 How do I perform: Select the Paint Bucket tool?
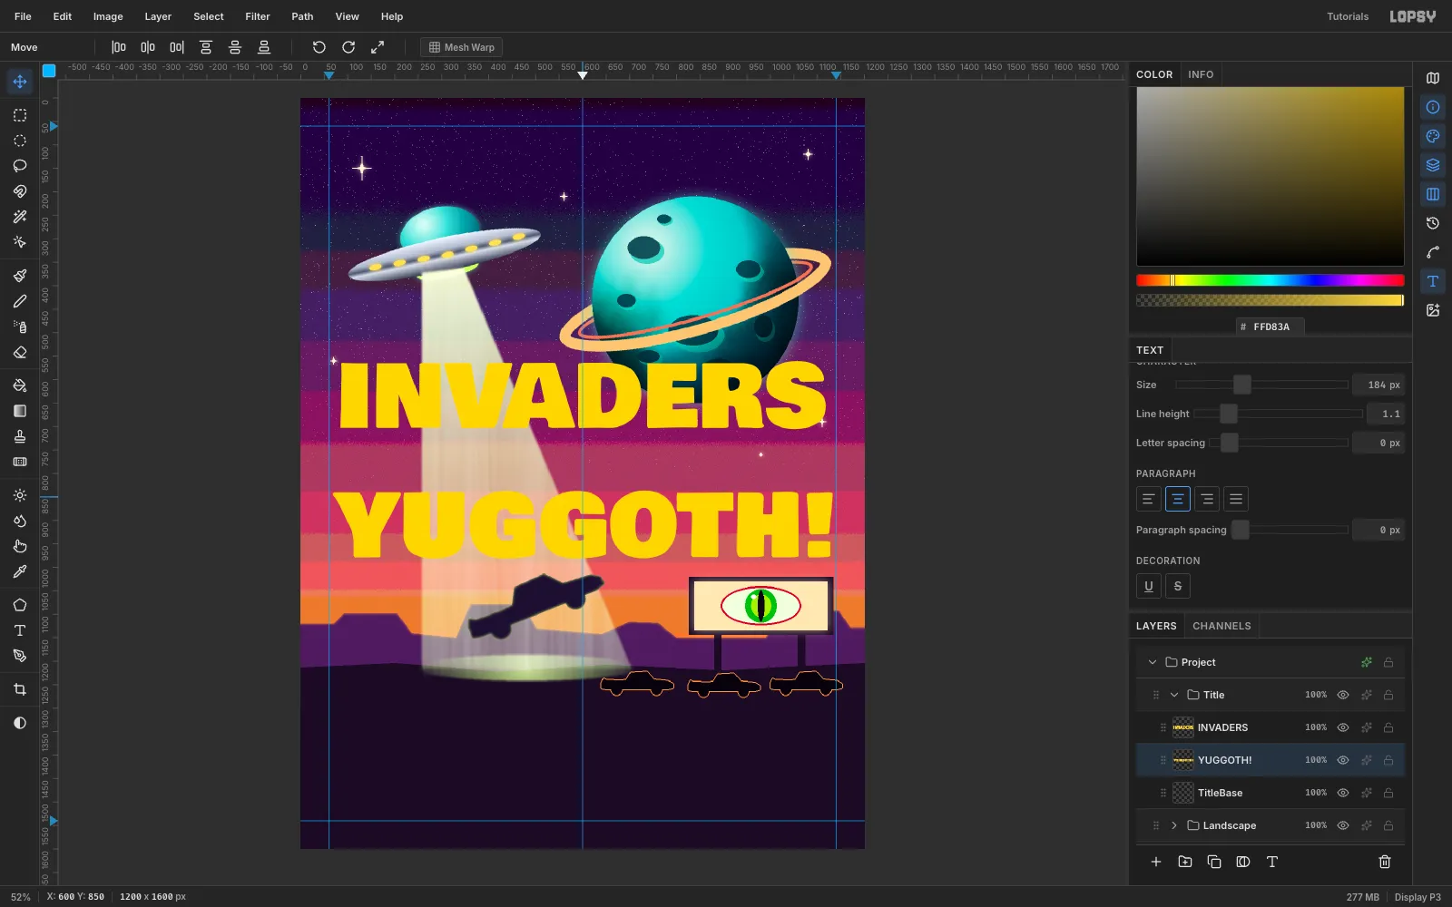tap(20, 385)
